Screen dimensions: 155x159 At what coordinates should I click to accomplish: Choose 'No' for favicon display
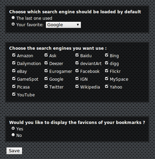pyautogui.click(x=13, y=135)
